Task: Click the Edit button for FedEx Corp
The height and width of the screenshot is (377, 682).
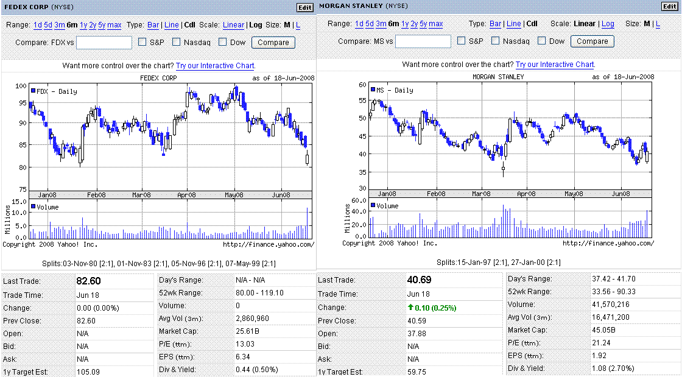Action: [x=304, y=7]
